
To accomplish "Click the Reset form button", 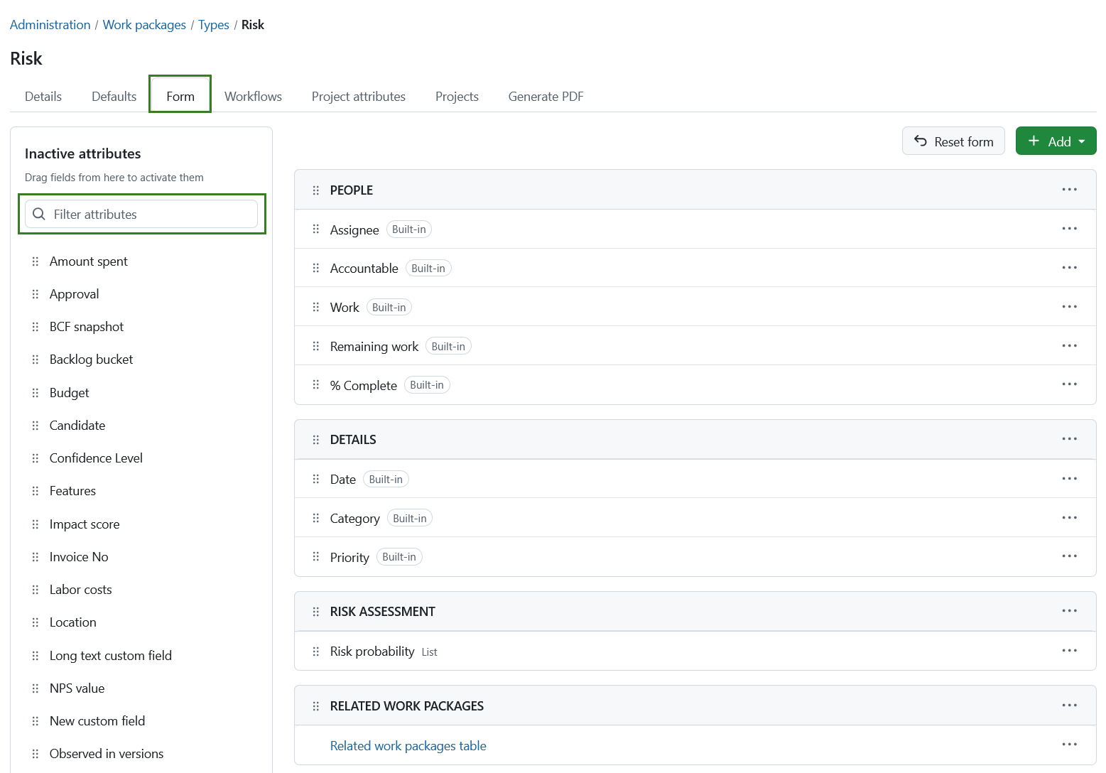I will (953, 141).
